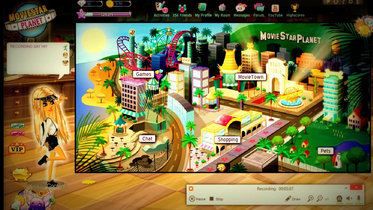The width and height of the screenshot is (373, 210).
Task: Toggle the webcam in the recorder
Action: (339, 199)
